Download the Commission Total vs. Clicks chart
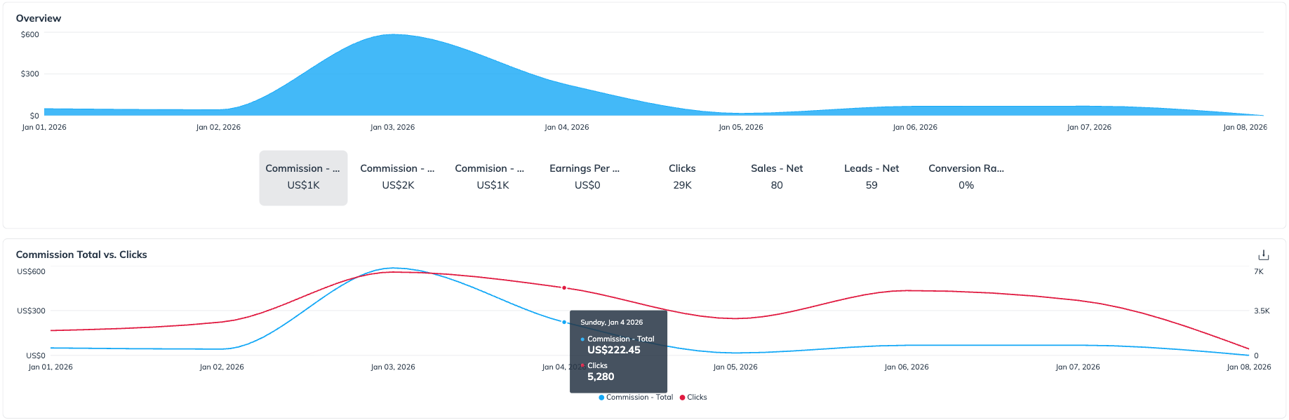This screenshot has width=1289, height=420. (1263, 255)
